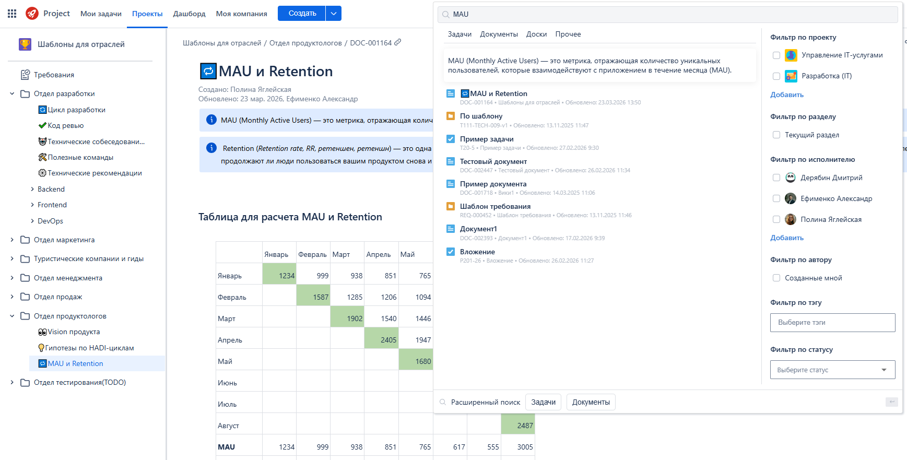Enable the Управление IT-услугами project filter
Viewport: 907px width, 460px height.
776,55
